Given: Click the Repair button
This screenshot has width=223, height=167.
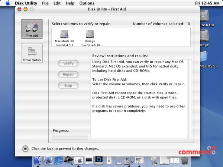Looking at the screenshot, I should (68, 74).
